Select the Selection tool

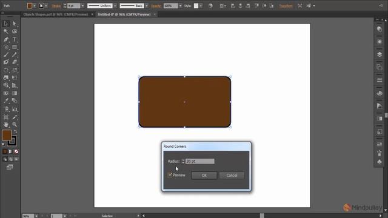(6, 24)
